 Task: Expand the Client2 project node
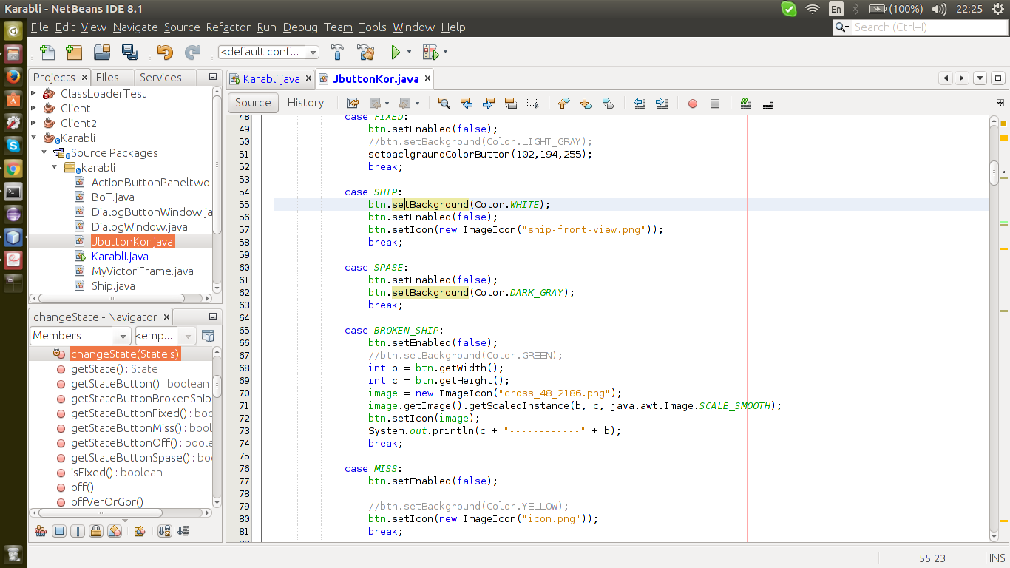(x=34, y=123)
